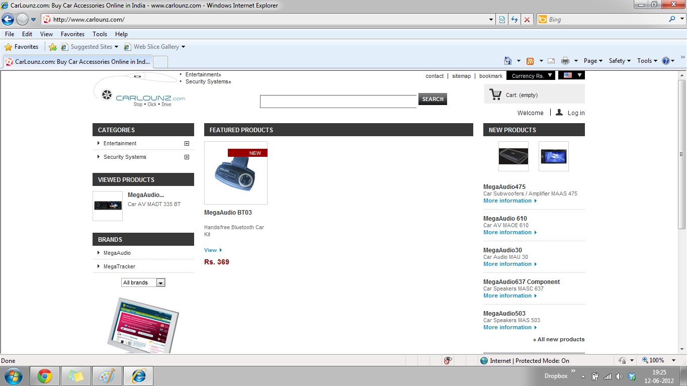The image size is (687, 386).
Task: Click the browser Forward arrow button
Action: pos(22,20)
